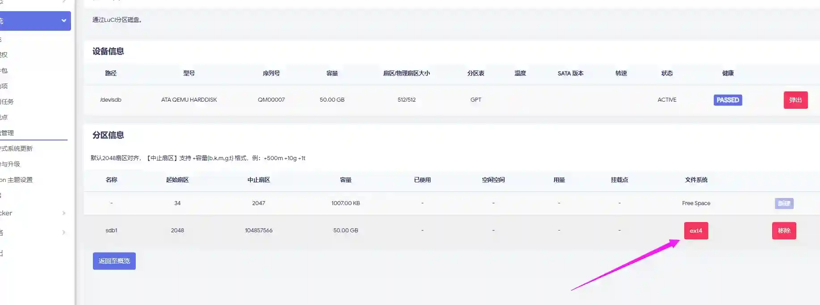The width and height of the screenshot is (820, 305).
Task: Click the SATA 版本 column header
Action: coord(570,73)
